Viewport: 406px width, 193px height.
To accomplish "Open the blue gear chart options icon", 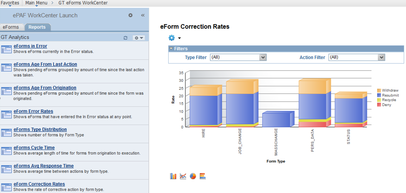I will 172,38.
